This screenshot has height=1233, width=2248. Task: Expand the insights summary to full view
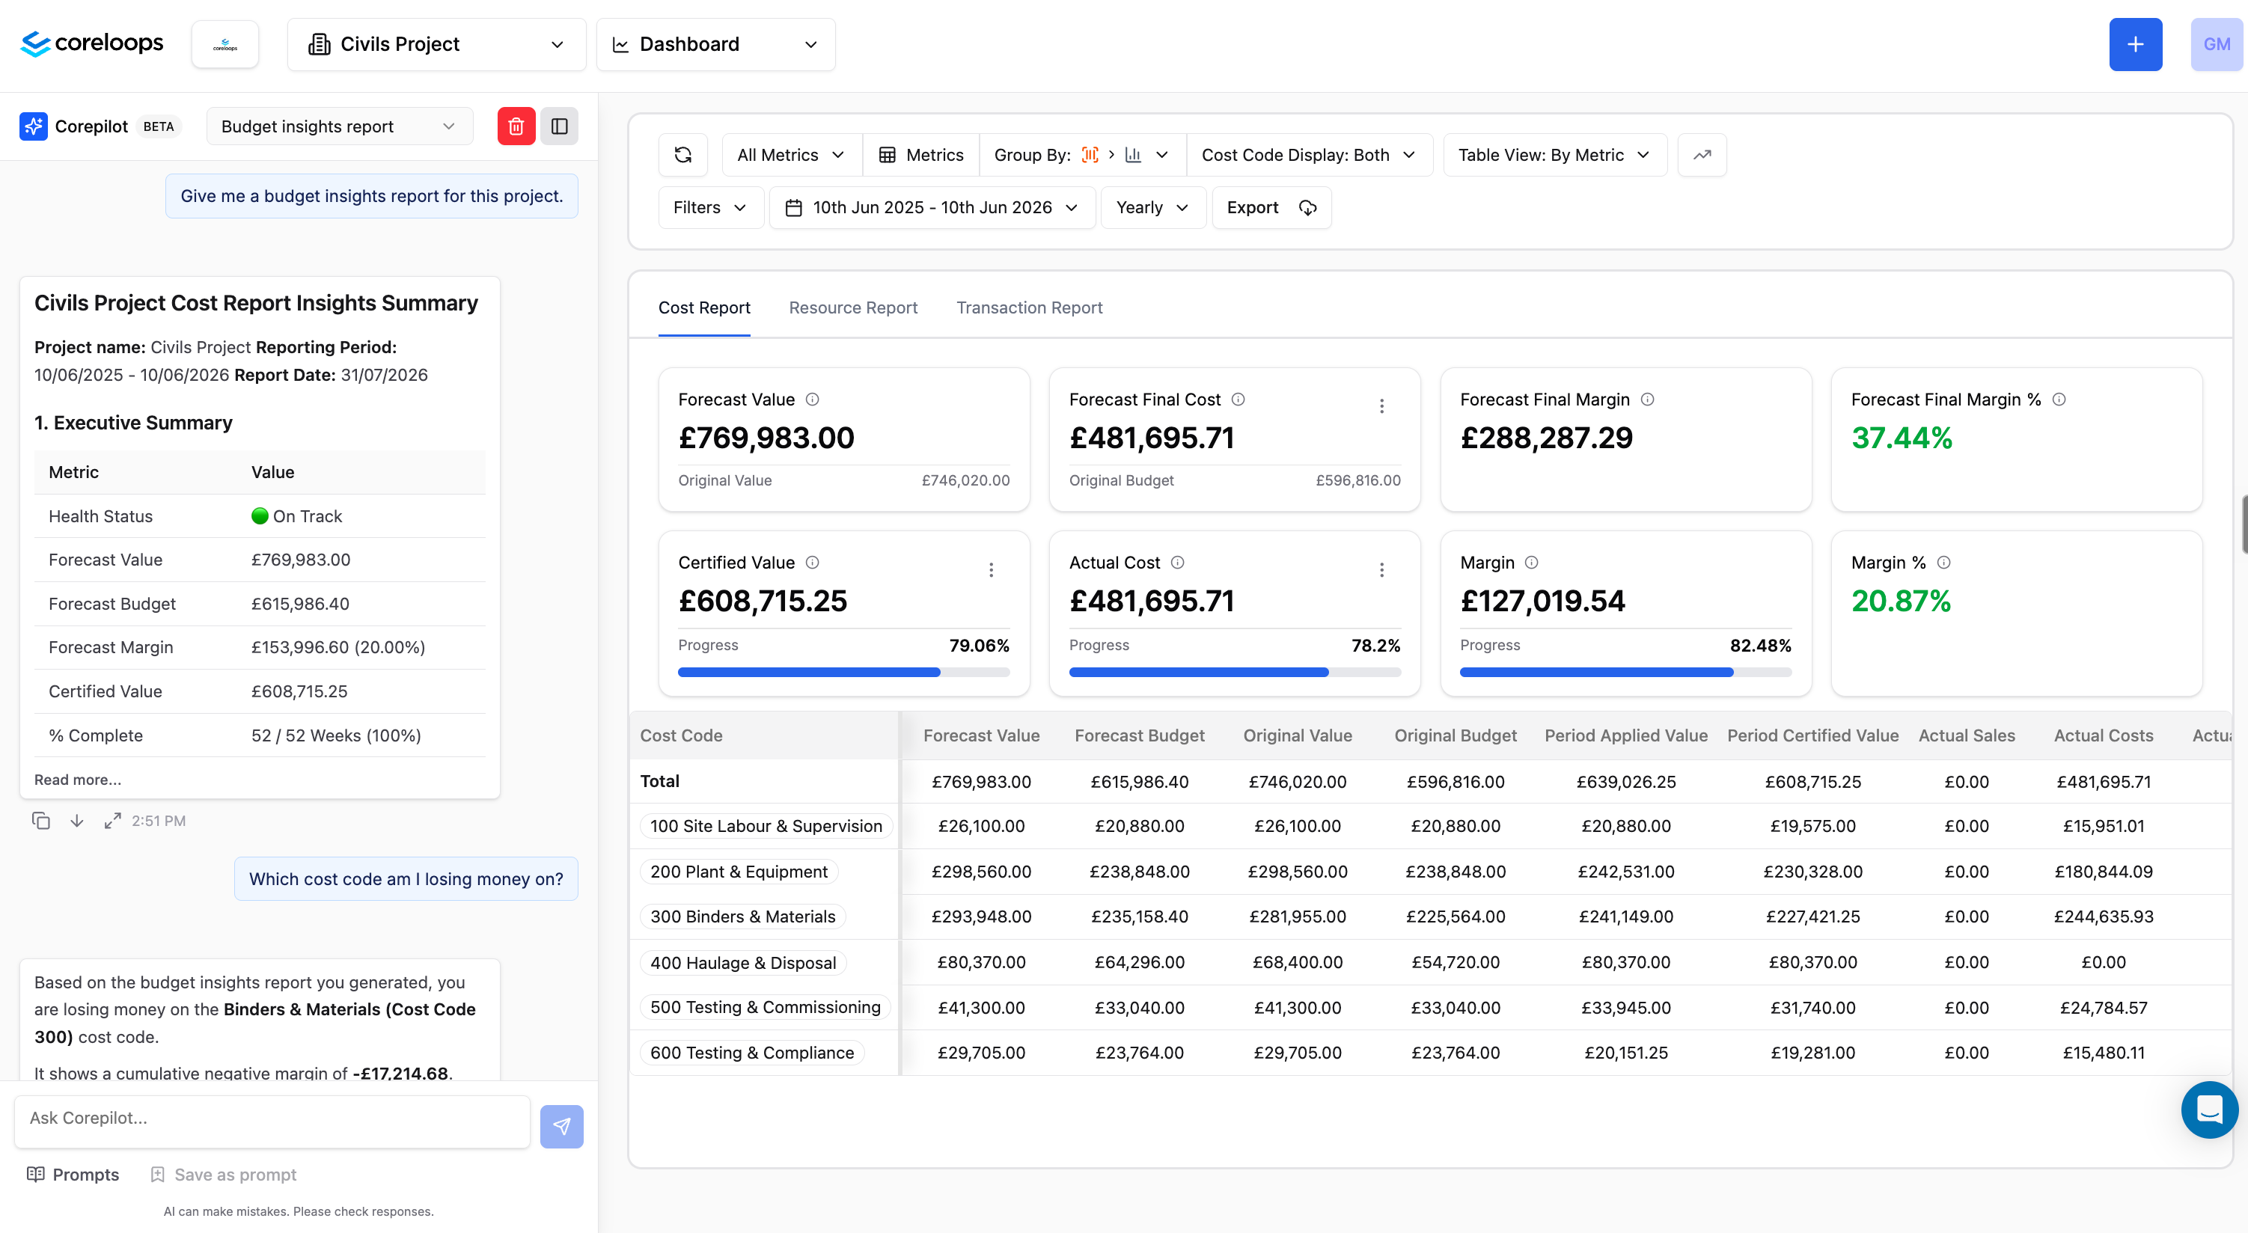[x=112, y=820]
